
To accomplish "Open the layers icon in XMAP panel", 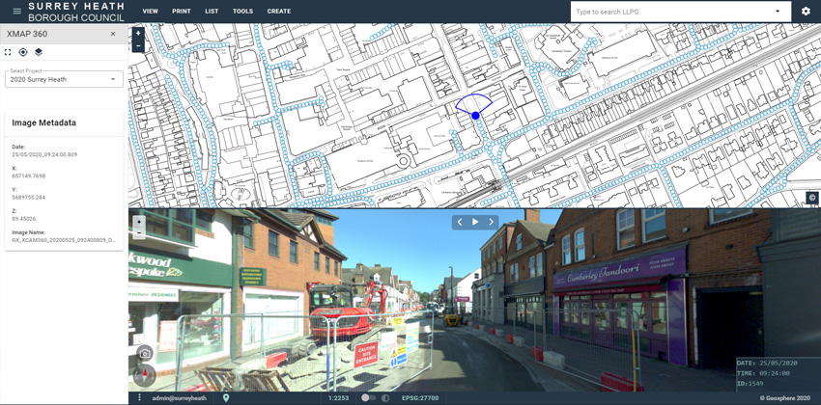I will 39,52.
